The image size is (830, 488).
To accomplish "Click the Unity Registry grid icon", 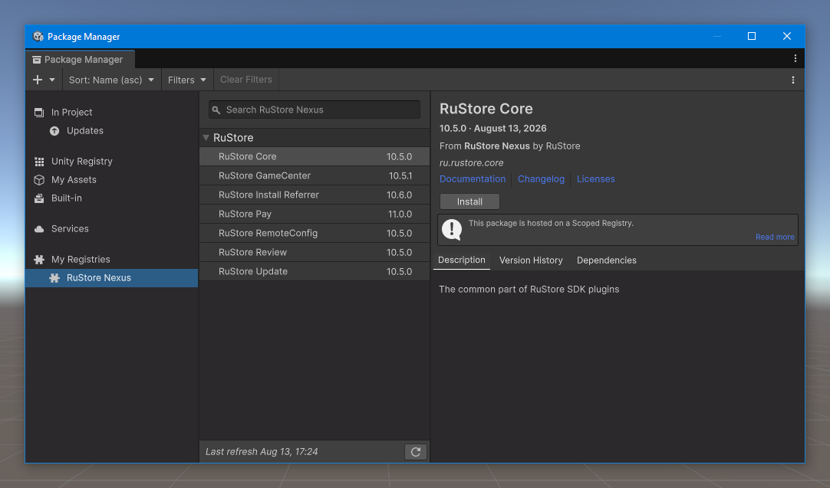I will point(39,161).
